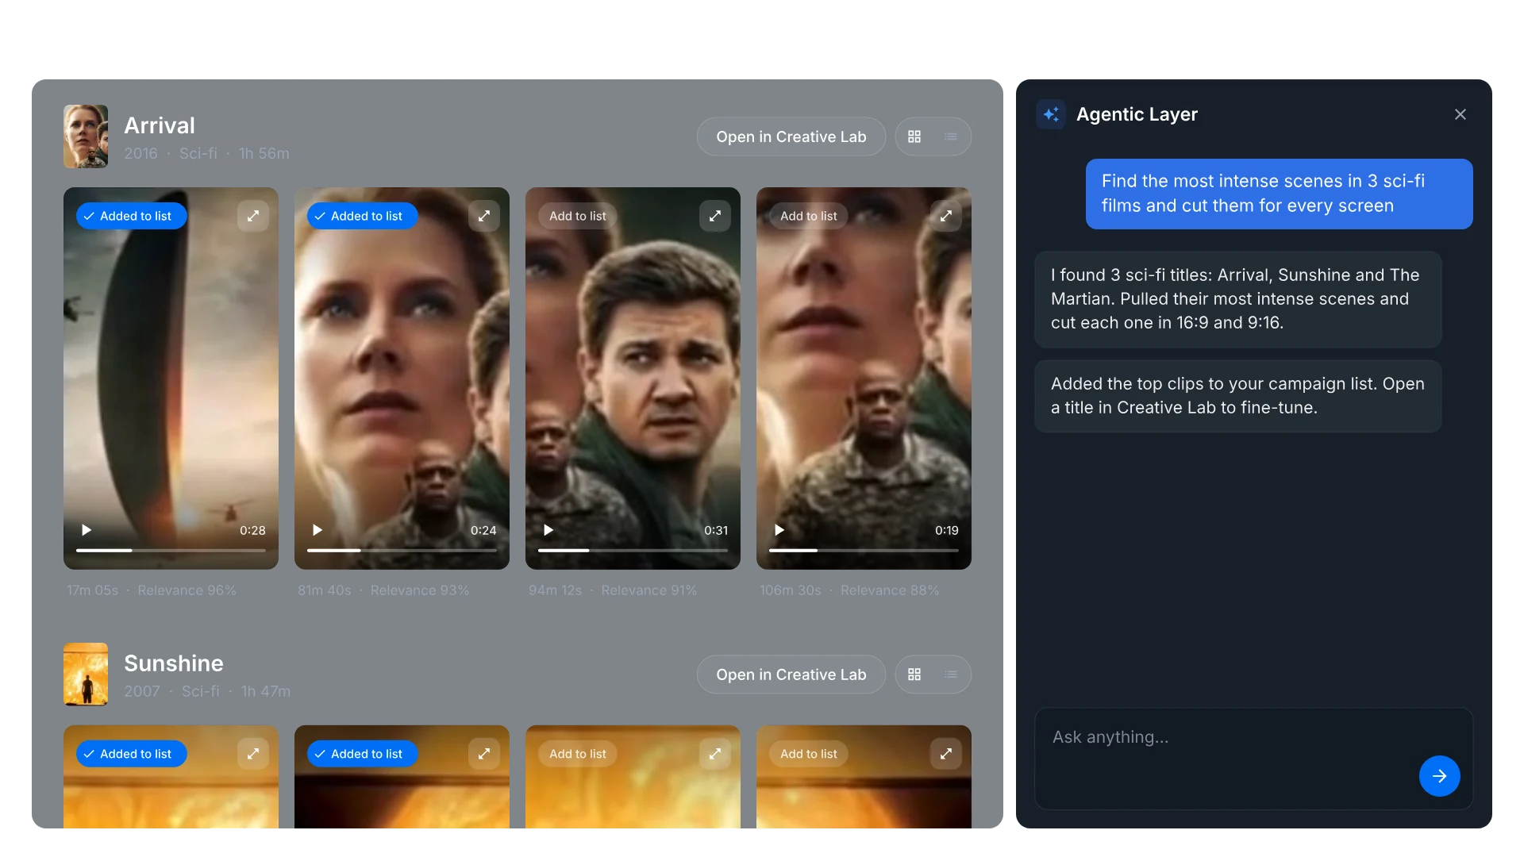Expand third Sunshine clip fullscreen
The width and height of the screenshot is (1524, 857).
[x=715, y=754]
